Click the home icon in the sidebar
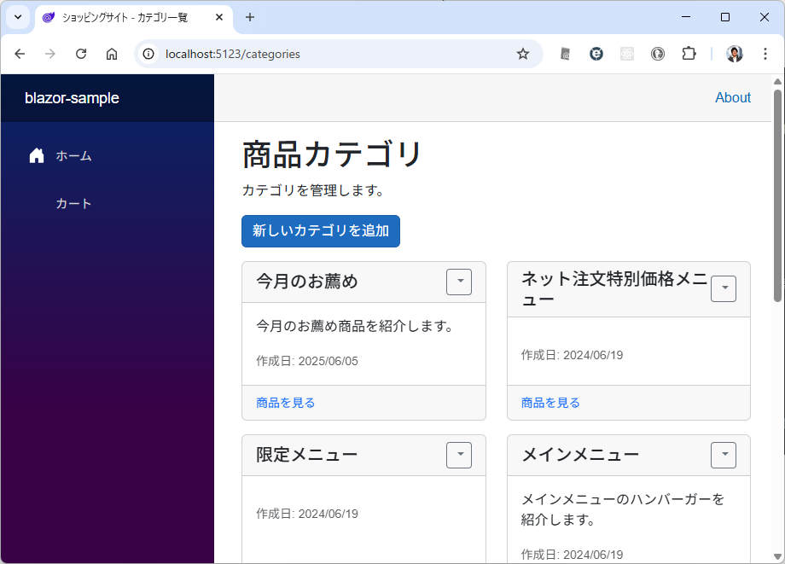The height and width of the screenshot is (564, 785). click(x=37, y=156)
